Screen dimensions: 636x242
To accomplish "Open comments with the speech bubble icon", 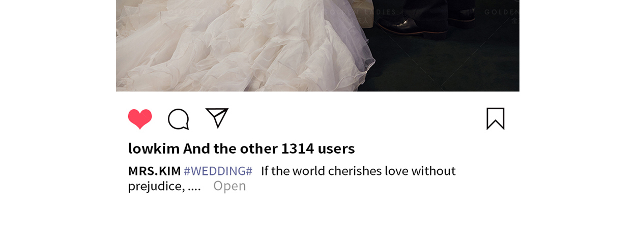I will [179, 119].
